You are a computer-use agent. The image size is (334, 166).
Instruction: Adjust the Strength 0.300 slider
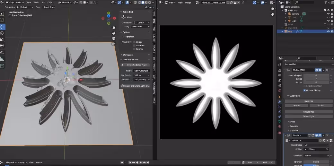317,162
